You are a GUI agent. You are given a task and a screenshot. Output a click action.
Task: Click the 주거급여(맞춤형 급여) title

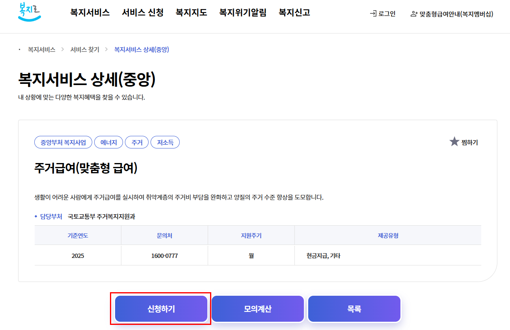pyautogui.click(x=86, y=168)
